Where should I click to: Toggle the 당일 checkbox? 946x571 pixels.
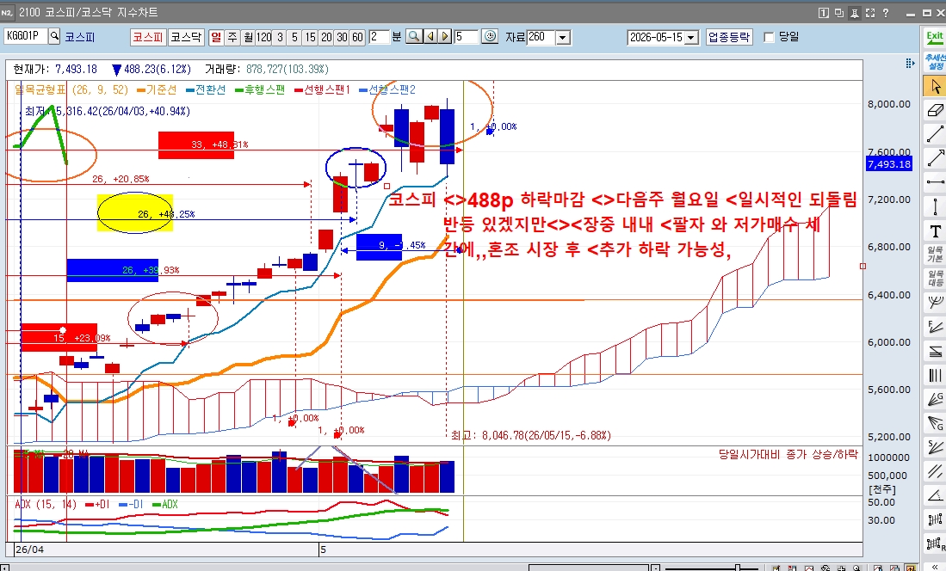769,37
